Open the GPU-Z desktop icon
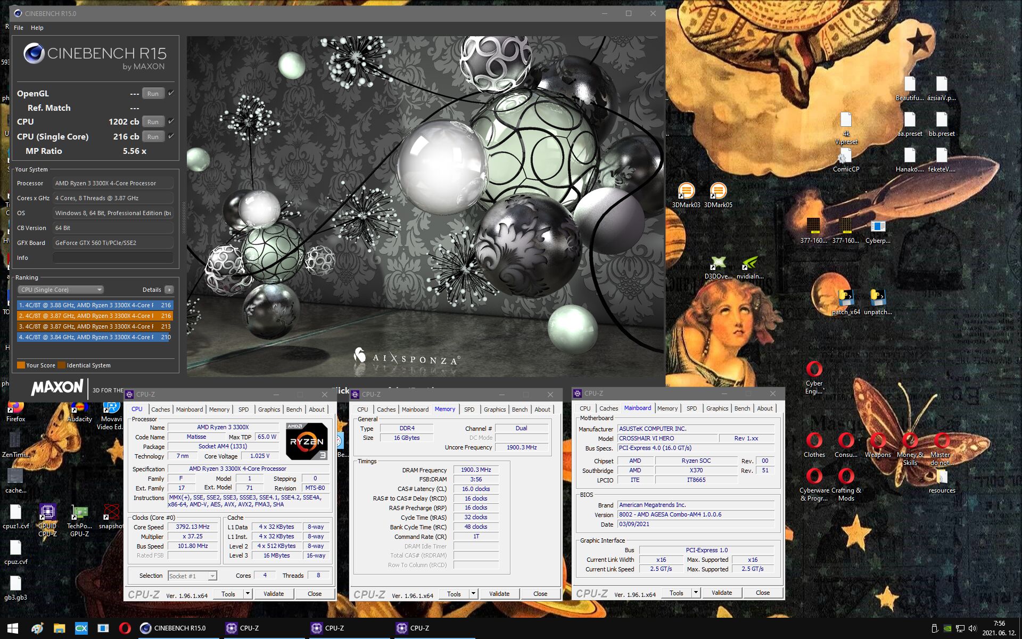1022x639 pixels. point(80,513)
